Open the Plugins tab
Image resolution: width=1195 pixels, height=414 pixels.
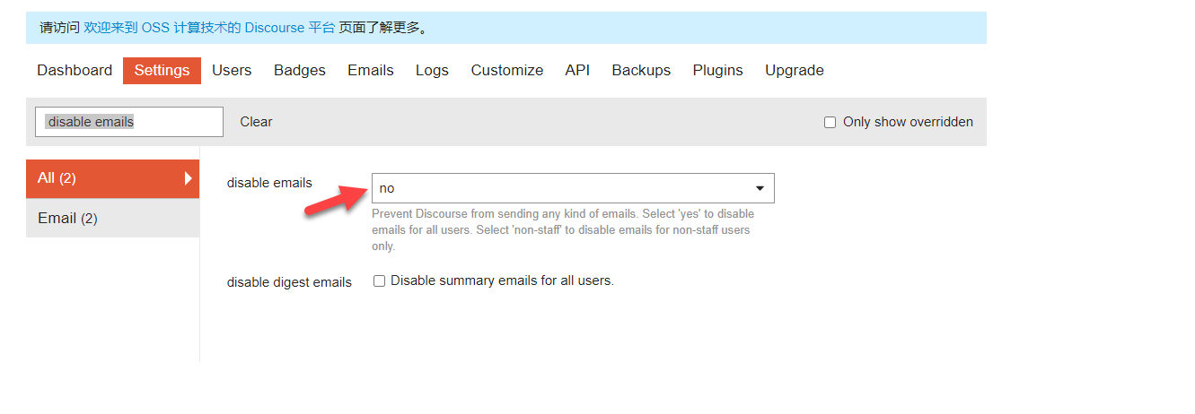[717, 71]
